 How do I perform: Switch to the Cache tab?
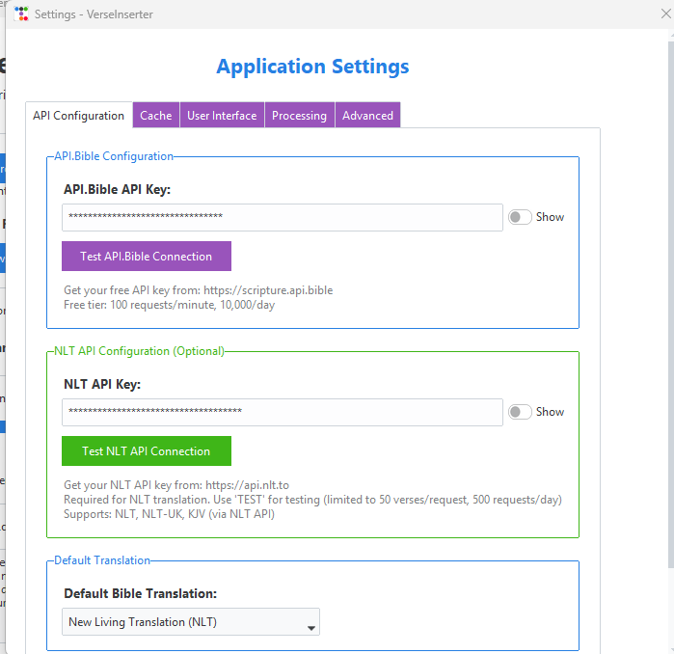tap(156, 115)
